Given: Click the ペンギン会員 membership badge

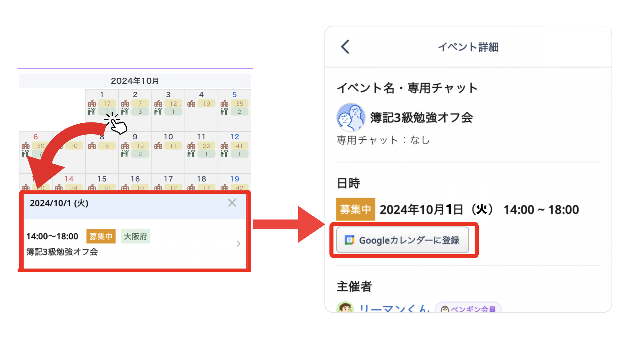Looking at the screenshot, I should [467, 309].
